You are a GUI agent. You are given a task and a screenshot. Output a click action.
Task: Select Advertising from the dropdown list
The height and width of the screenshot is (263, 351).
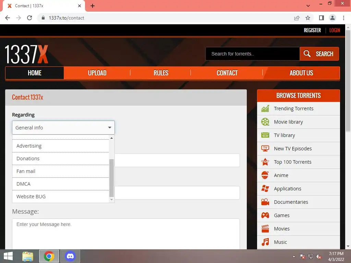point(60,146)
